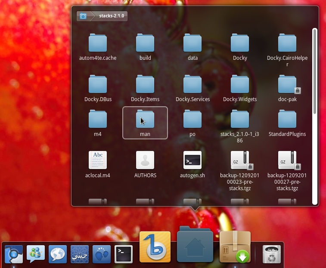The width and height of the screenshot is (326, 268).
Task: Launch the Chromium browser from dock
Action: tap(14, 254)
